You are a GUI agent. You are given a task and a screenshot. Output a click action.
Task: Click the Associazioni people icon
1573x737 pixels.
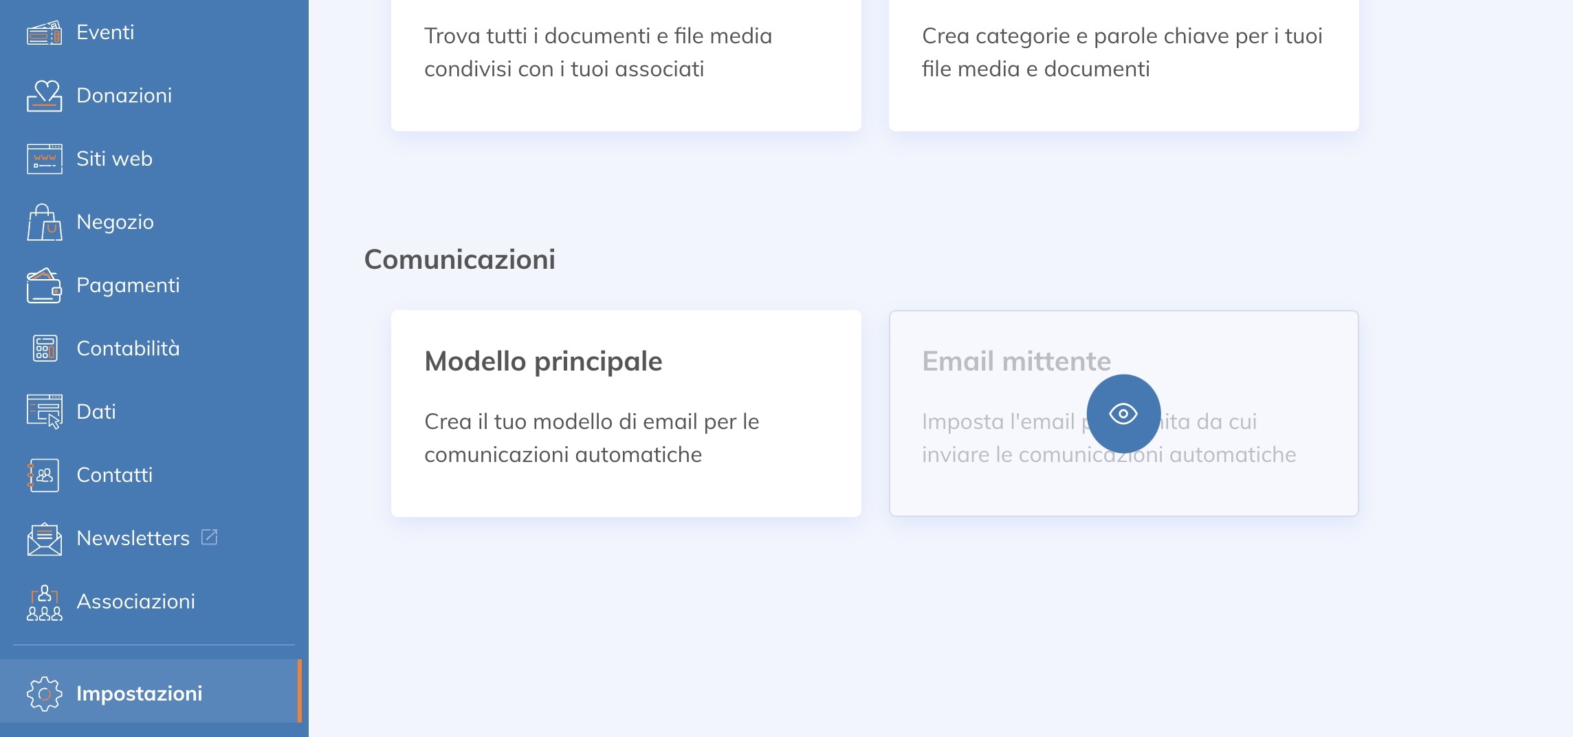43,602
